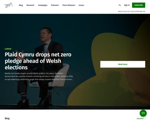Image resolution: width=150 pixels, height=120 pixels.
Task: Open the search magnifier icon
Action: click(120, 5)
